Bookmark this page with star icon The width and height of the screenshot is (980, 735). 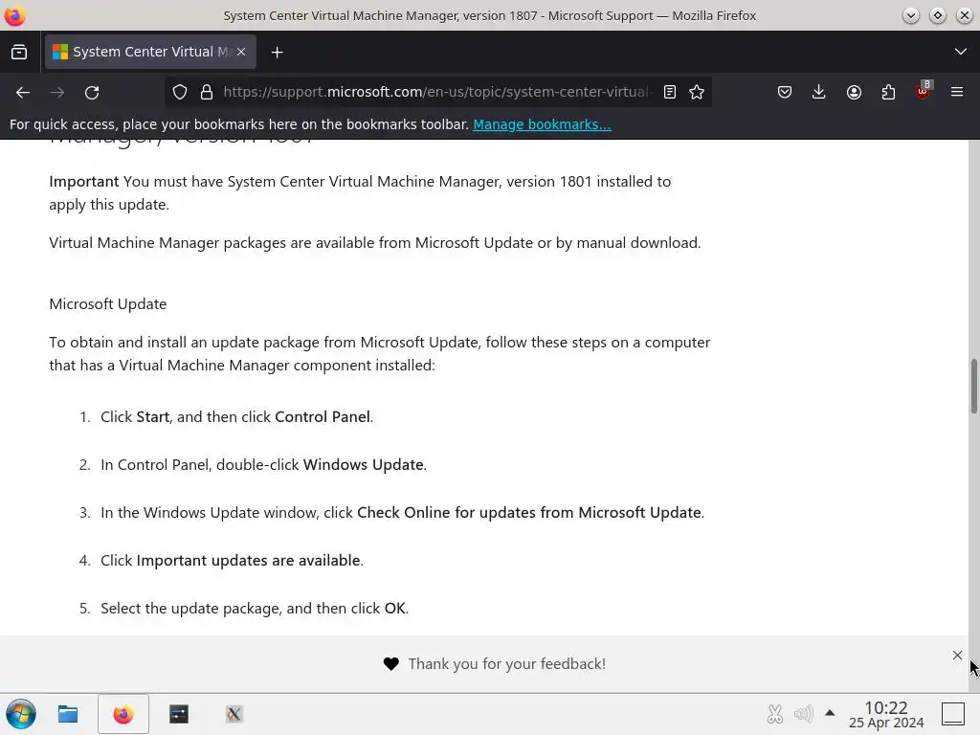pyautogui.click(x=697, y=92)
